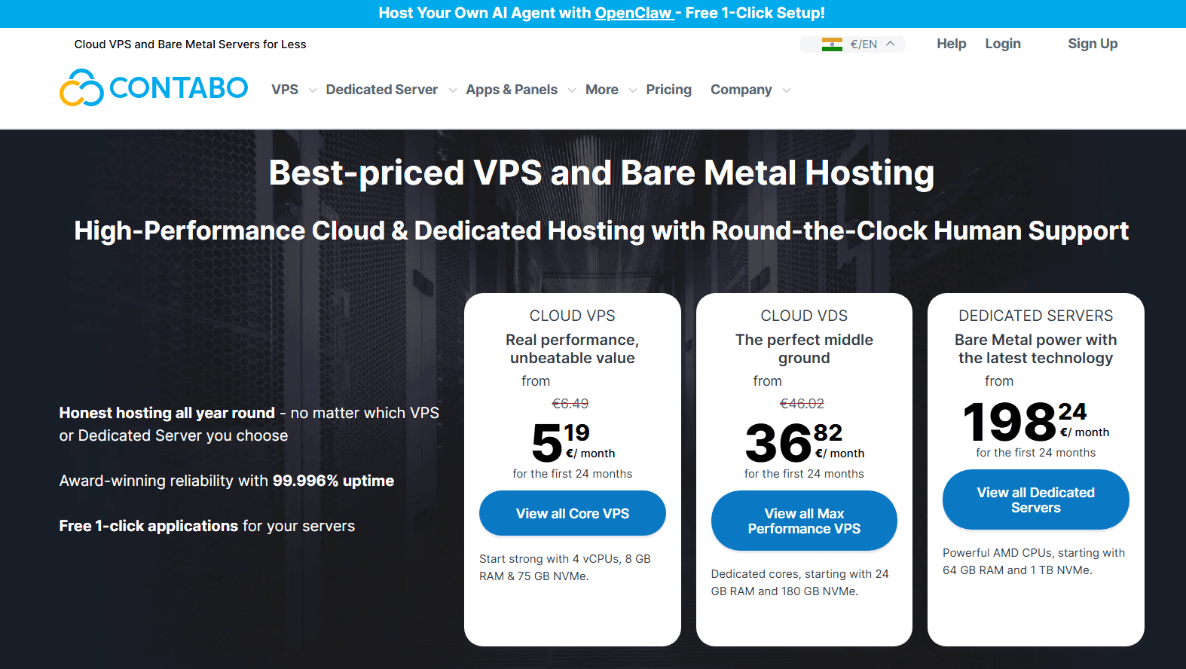This screenshot has width=1186, height=669.
Task: Collapse the chevron beside €/EN
Action: tap(891, 44)
